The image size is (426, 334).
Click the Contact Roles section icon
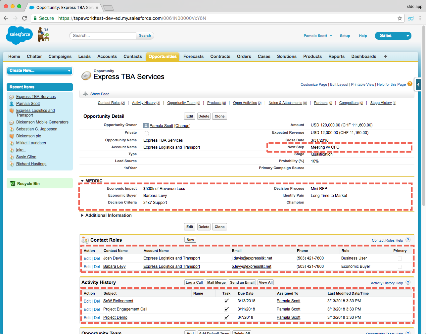85,240
